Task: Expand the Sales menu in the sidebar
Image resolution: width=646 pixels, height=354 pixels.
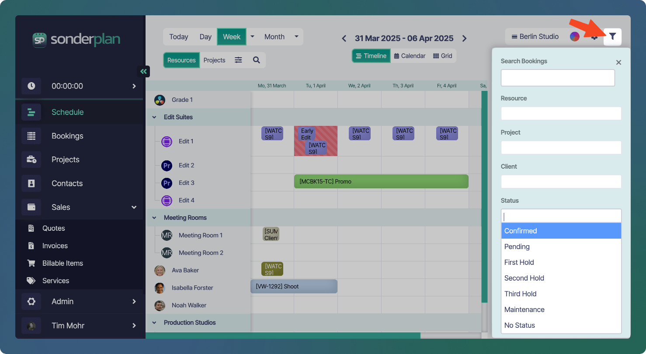Action: coord(134,207)
